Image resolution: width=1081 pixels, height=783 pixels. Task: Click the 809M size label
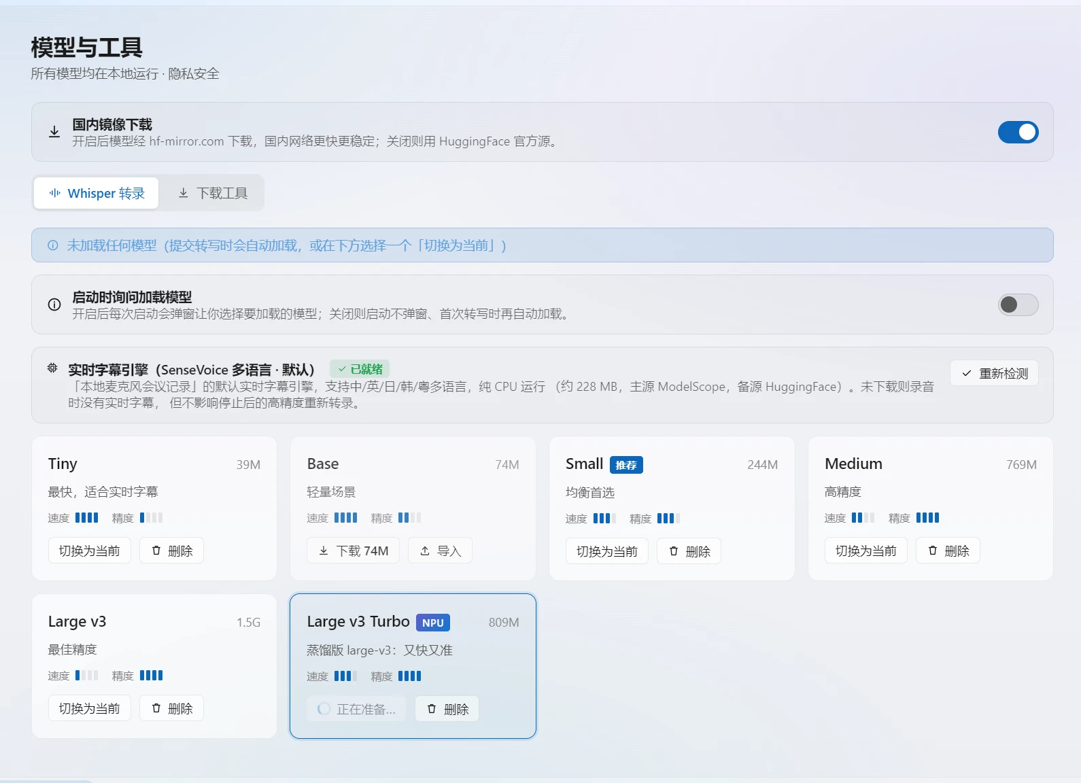pos(504,623)
